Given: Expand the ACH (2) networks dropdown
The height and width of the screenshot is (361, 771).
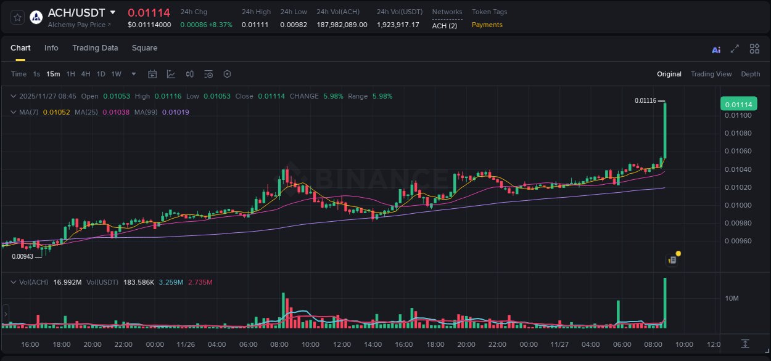Looking at the screenshot, I should [x=444, y=26].
